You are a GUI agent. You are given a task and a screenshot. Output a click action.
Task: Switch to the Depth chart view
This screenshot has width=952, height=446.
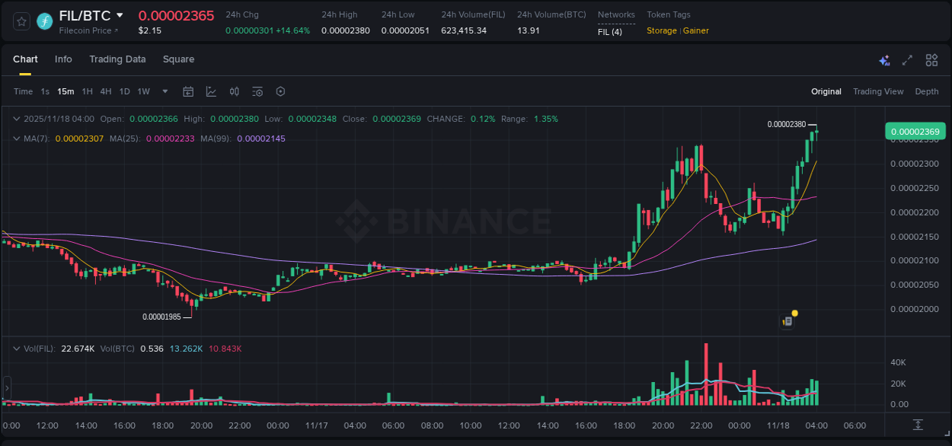927,91
